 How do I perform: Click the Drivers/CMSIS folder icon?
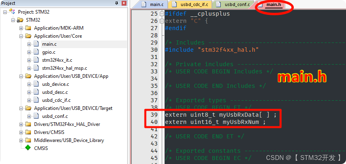(28, 132)
